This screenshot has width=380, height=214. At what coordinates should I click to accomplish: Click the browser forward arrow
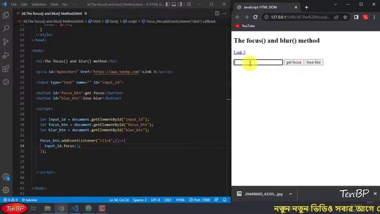point(246,17)
